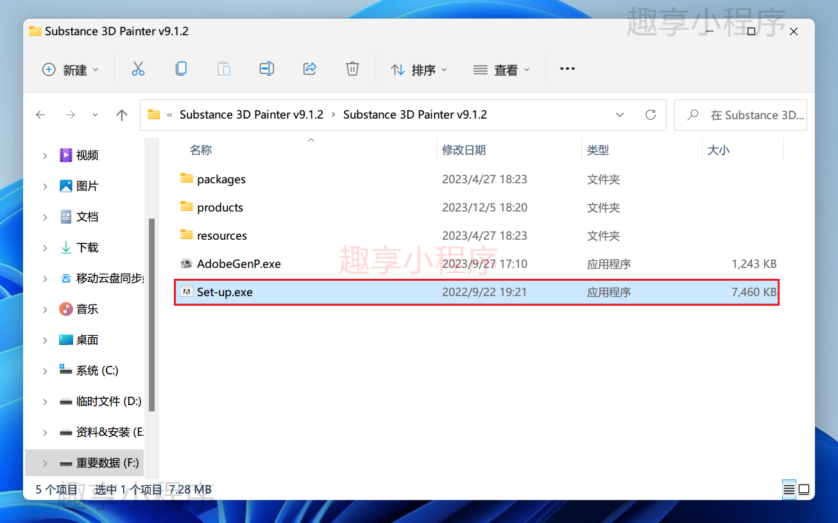Screen dimensions: 838x523
Task: Expand the 移动云盘同步 tree node
Action: tap(45, 278)
